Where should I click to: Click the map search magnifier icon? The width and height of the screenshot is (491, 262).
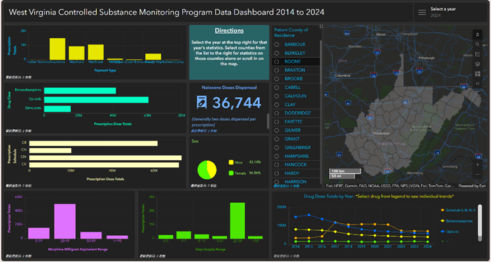(478, 45)
